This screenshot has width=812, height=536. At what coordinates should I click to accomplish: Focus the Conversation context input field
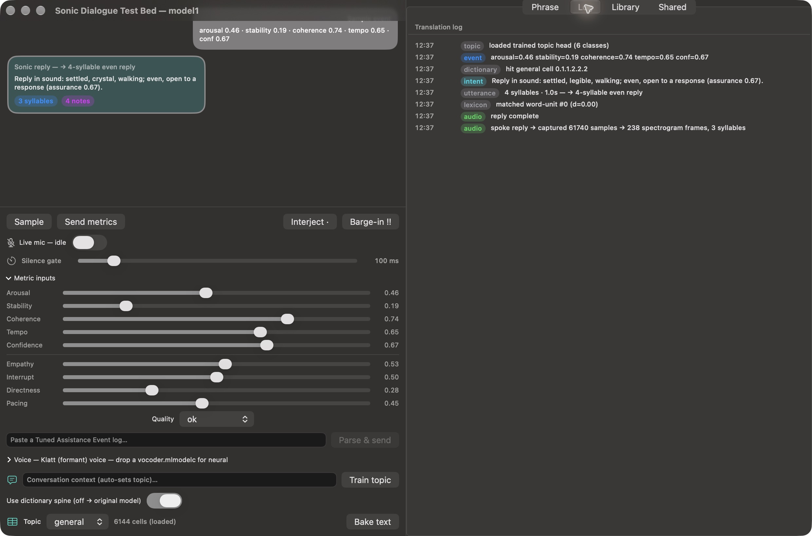click(x=179, y=480)
